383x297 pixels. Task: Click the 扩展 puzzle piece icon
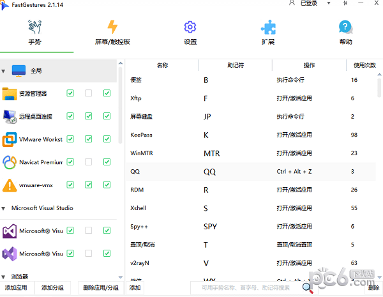pos(268,27)
